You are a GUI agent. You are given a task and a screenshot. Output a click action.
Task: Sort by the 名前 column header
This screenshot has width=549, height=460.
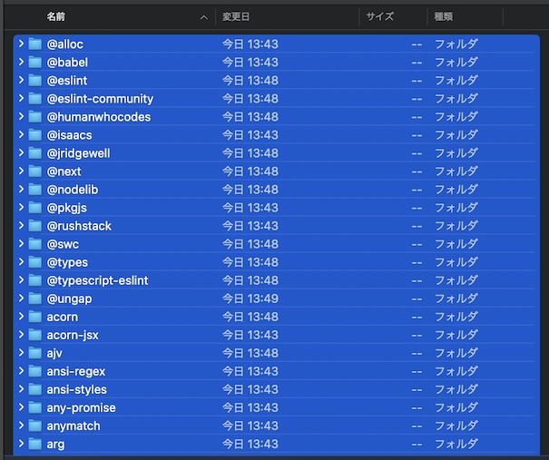pyautogui.click(x=56, y=16)
